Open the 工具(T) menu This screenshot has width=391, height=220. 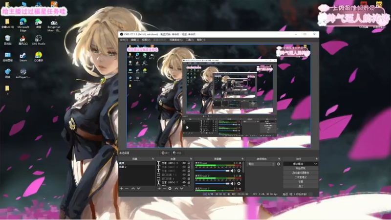point(190,40)
